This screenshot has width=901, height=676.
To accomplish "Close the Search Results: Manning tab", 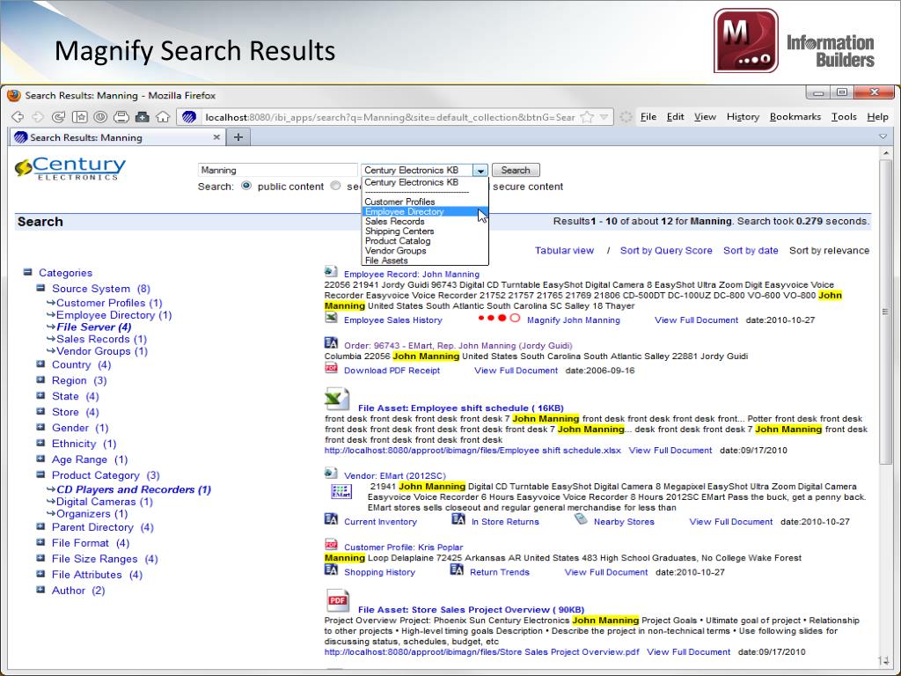I will 216,136.
